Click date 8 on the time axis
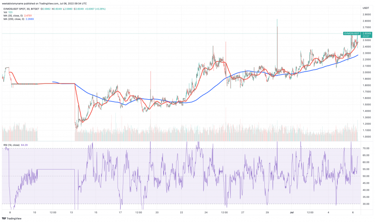The width and height of the screenshot is (375, 222). 10,212
